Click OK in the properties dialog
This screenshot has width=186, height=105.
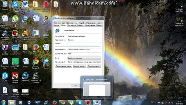coord(76,85)
